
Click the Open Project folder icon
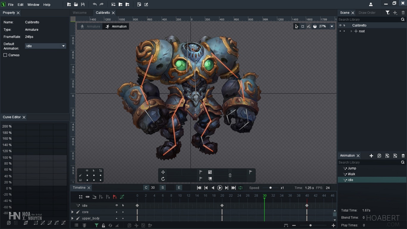pyautogui.click(x=76, y=4)
